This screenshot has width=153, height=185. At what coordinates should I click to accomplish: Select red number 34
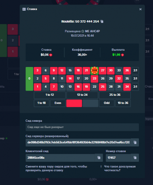127,87
